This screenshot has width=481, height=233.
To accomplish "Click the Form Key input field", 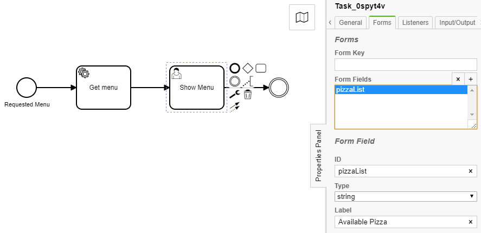I will pyautogui.click(x=406, y=64).
